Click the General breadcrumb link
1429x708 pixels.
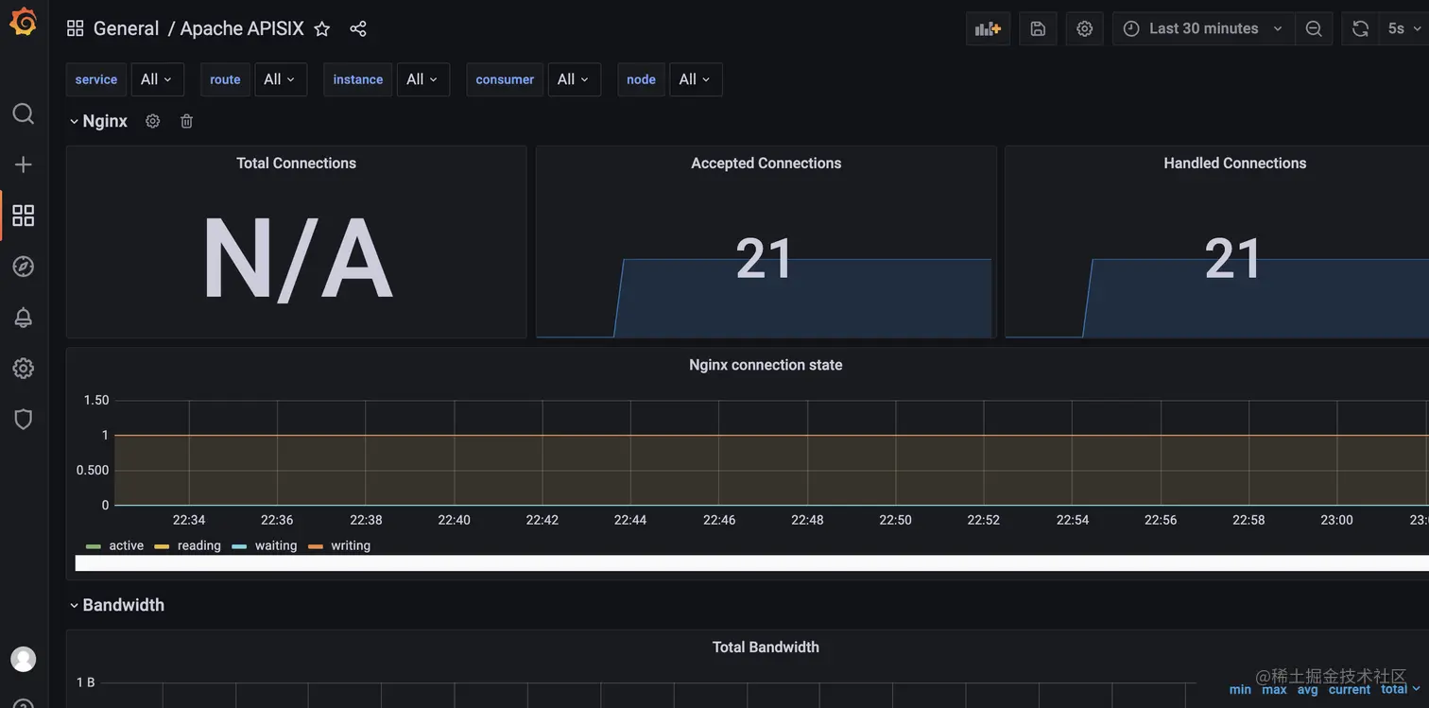(126, 27)
